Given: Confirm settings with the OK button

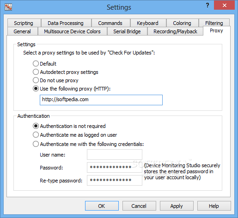Looking at the screenshot, I should 102,206.
